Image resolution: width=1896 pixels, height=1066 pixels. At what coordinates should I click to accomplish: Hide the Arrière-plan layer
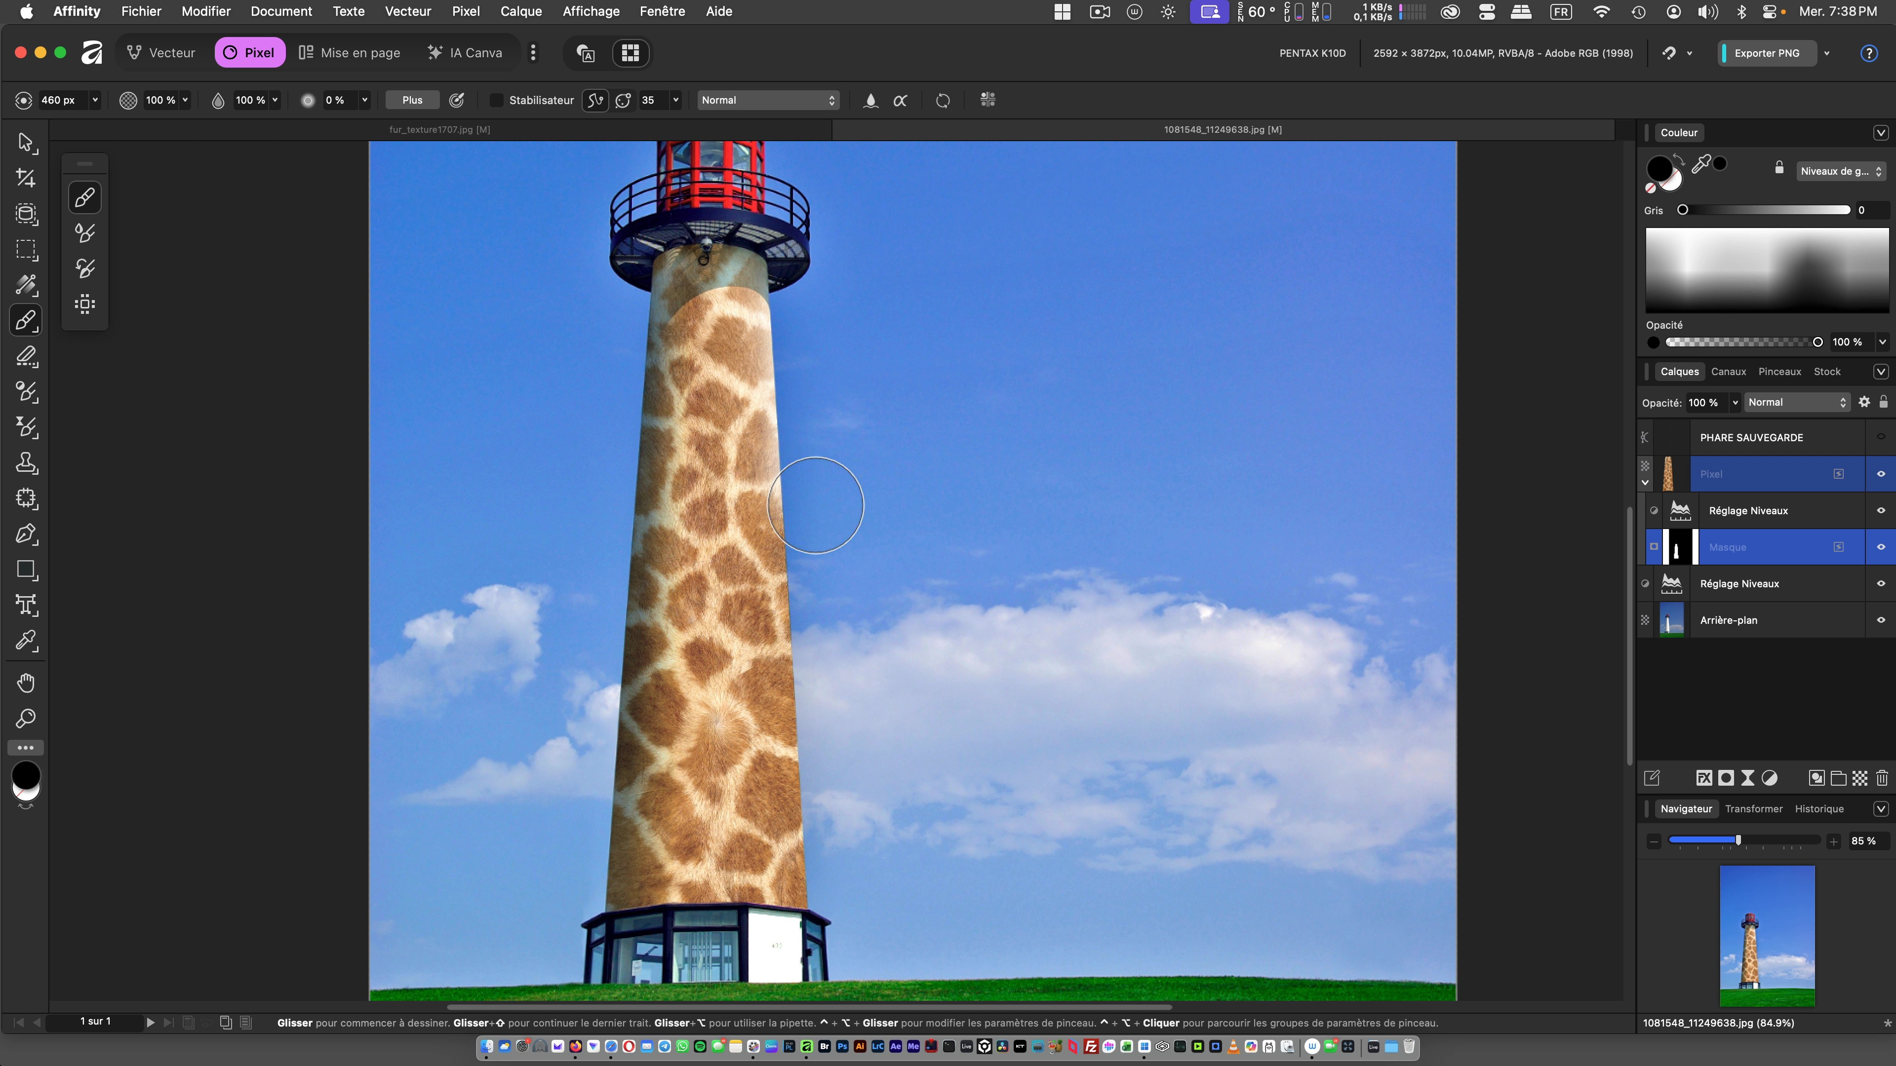[1881, 620]
